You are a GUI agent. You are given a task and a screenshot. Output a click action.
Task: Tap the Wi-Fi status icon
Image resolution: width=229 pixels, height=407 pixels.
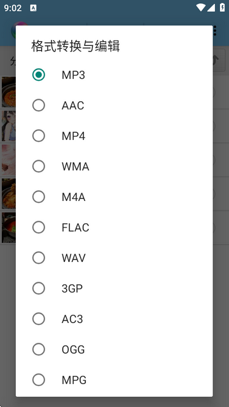point(200,8)
